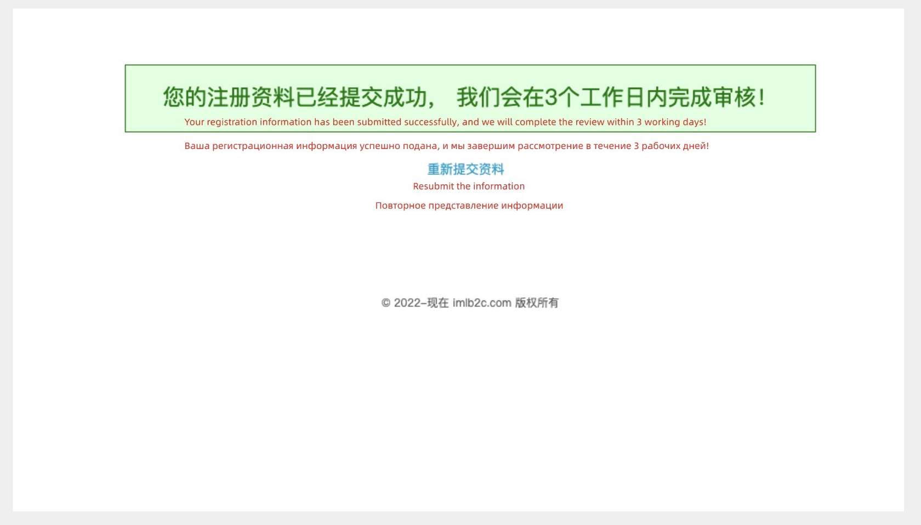The height and width of the screenshot is (525, 921).
Task: Click the English review confirmation sentence
Action: [x=446, y=122]
